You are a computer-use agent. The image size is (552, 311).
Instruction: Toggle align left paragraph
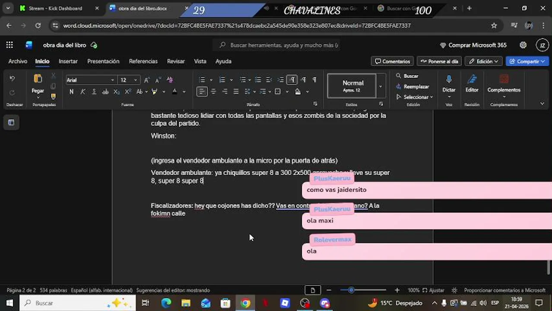point(202,92)
